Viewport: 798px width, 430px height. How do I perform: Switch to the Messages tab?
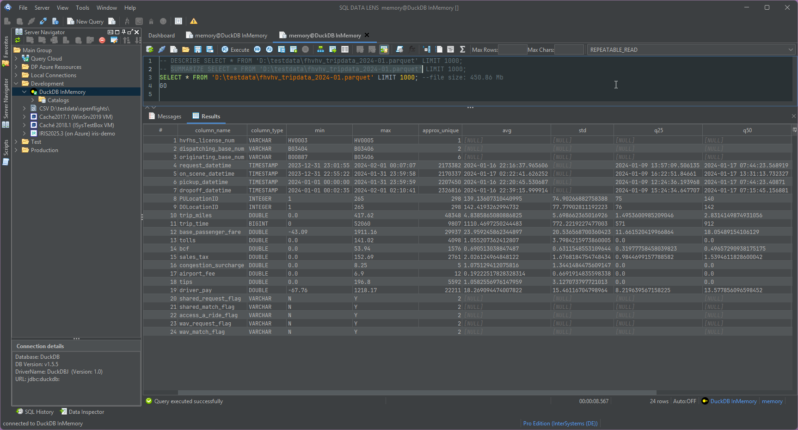tap(165, 116)
